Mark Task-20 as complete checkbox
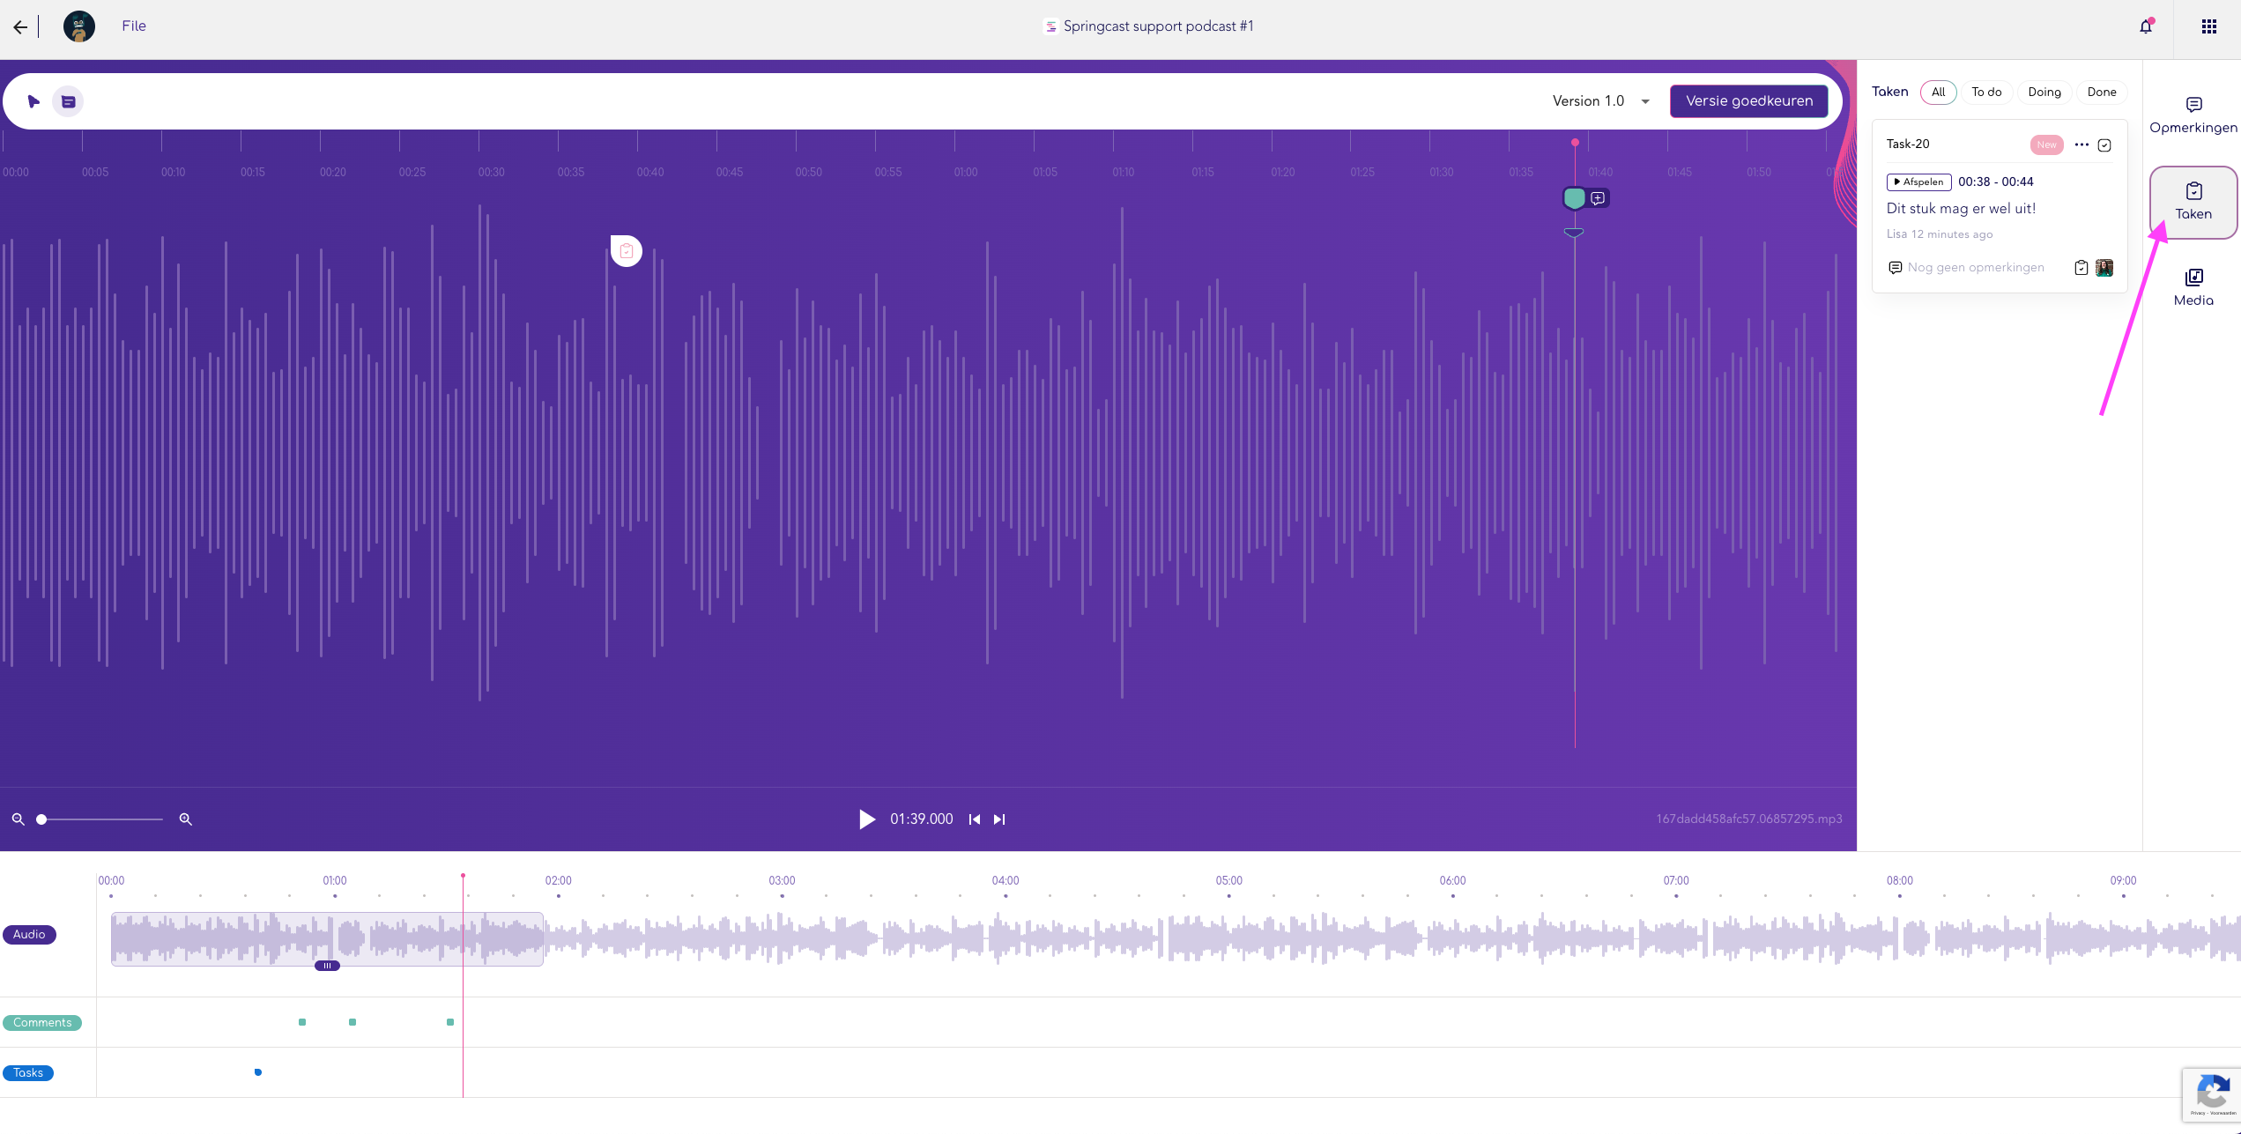Viewport: 2241px width, 1134px height. (2104, 145)
